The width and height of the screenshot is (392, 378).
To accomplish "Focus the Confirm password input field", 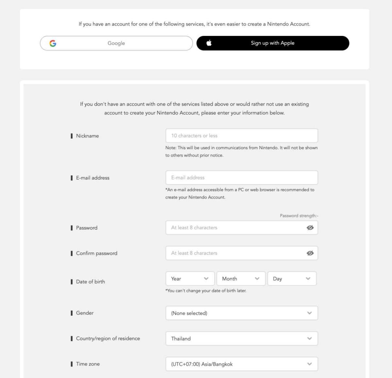I will click(235, 253).
